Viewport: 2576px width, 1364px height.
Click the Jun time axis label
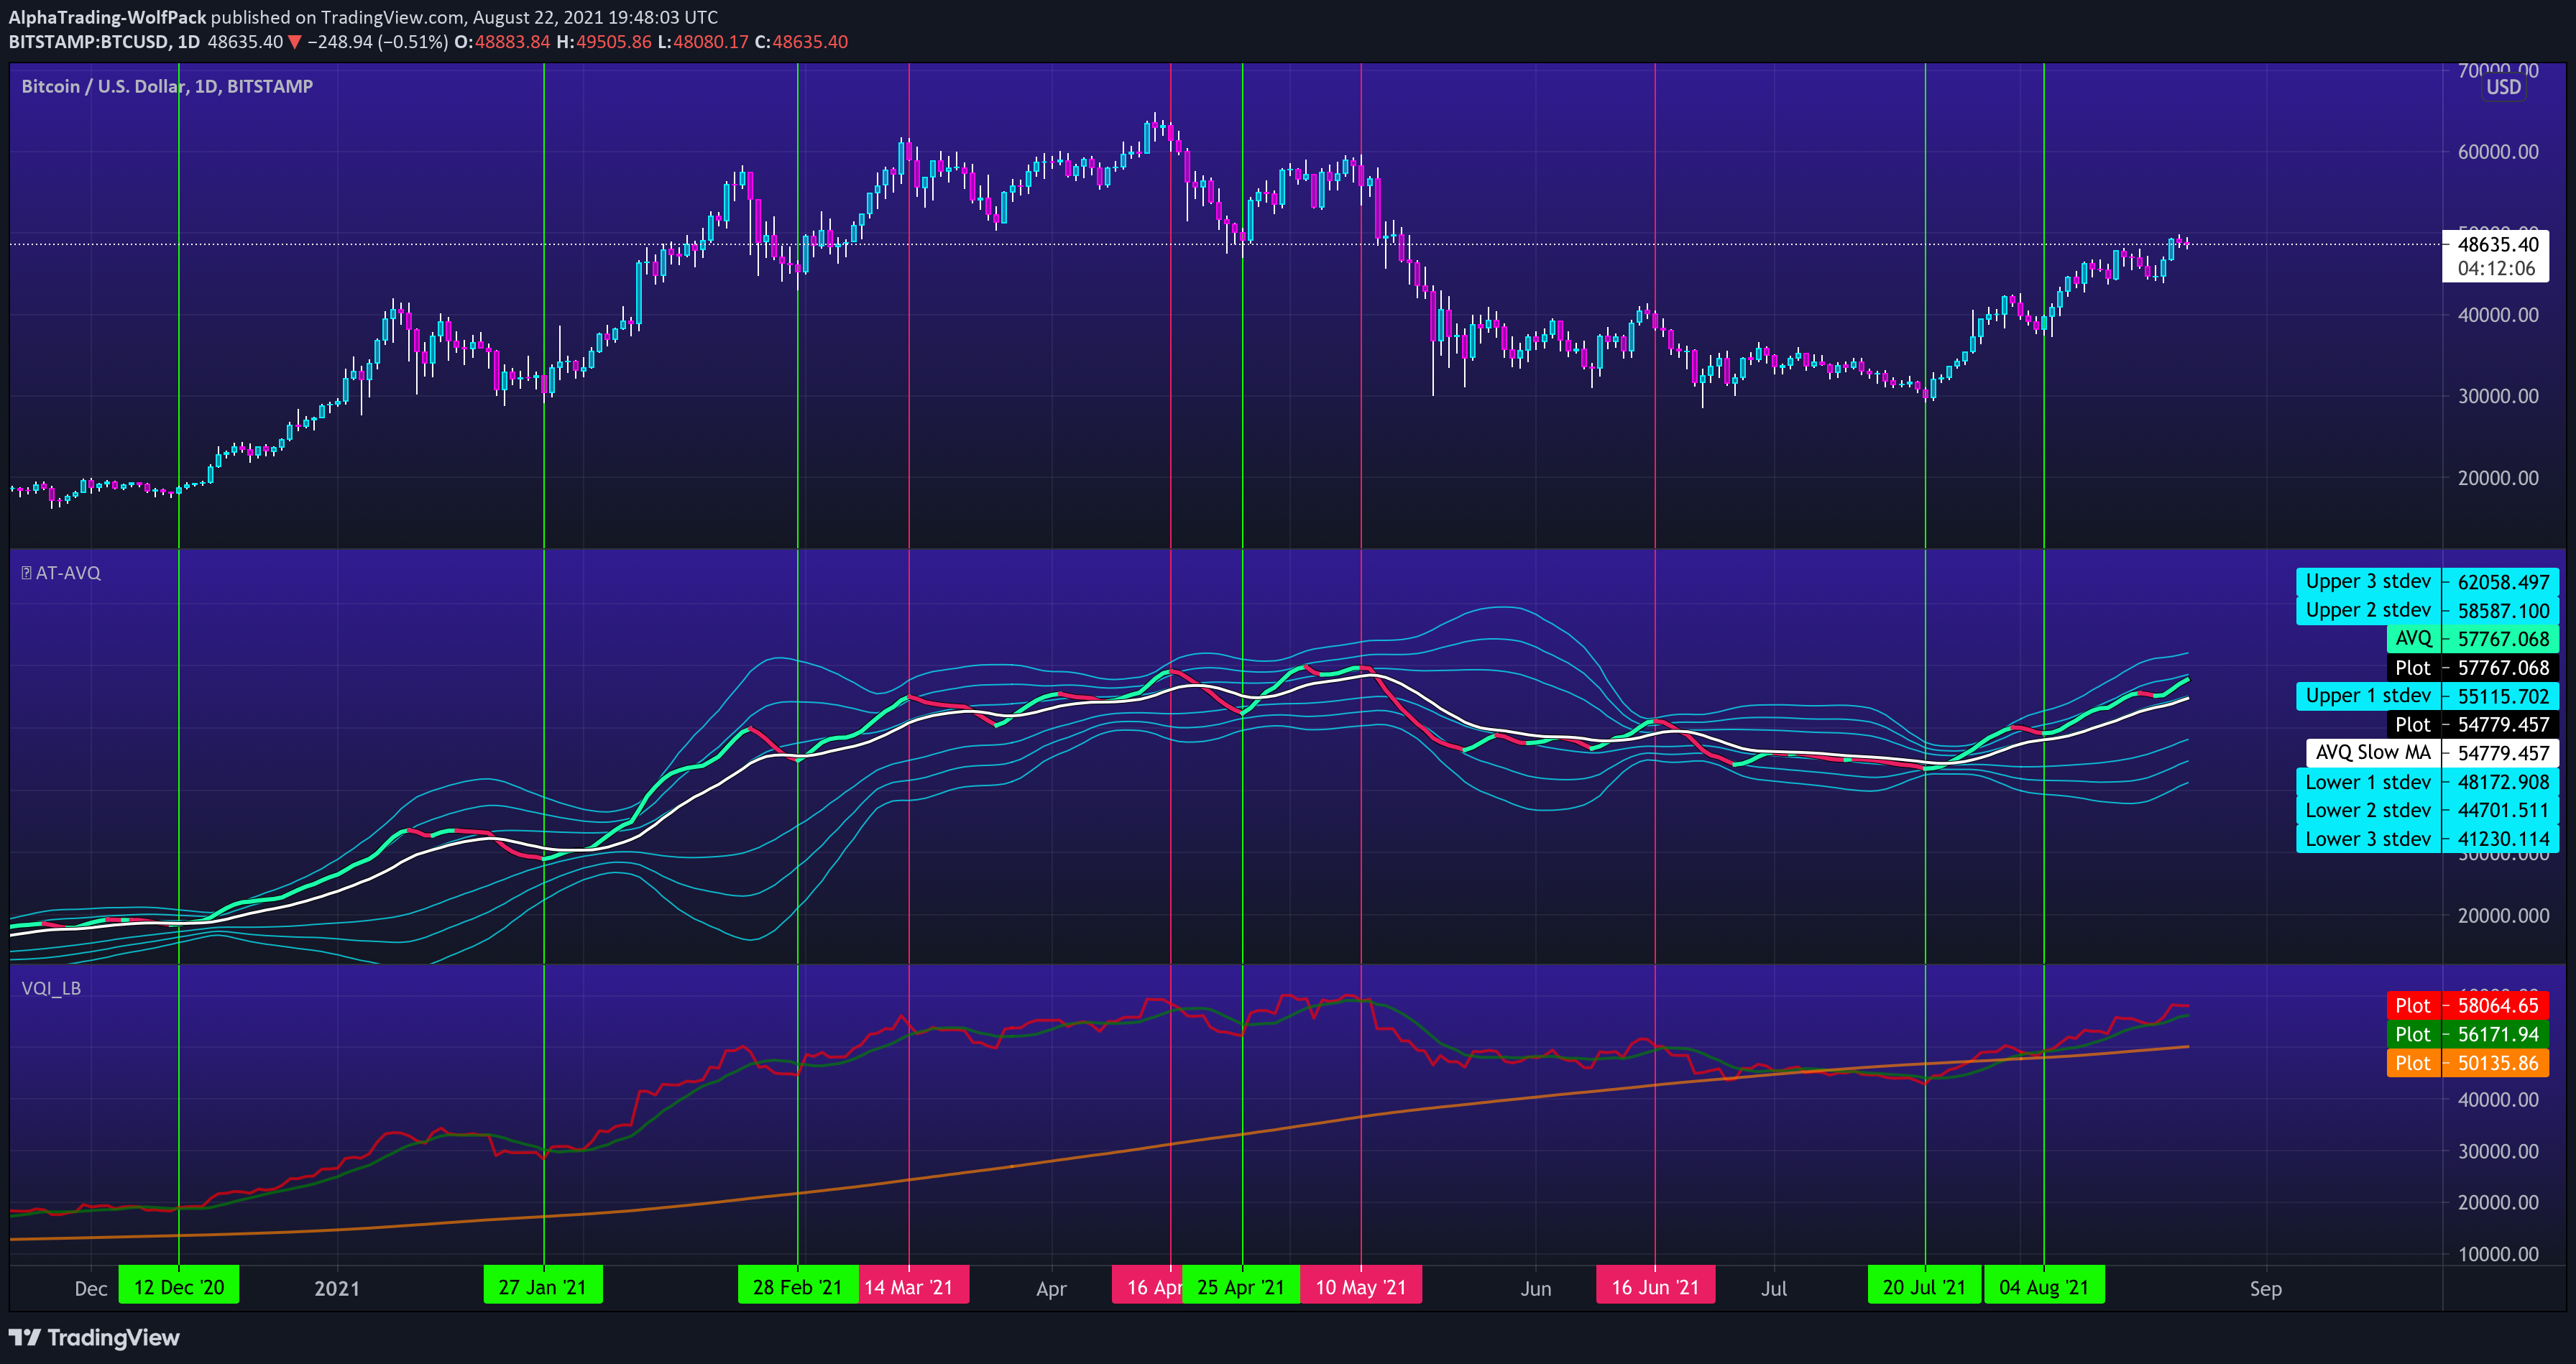[x=1536, y=1289]
